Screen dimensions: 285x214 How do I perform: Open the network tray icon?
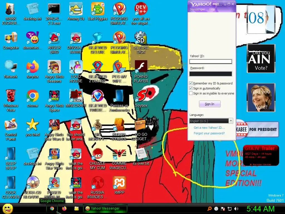coord(230,209)
